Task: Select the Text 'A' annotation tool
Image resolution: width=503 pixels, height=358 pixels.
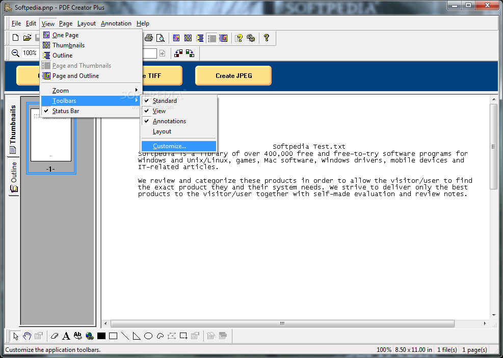Action: (x=66, y=336)
